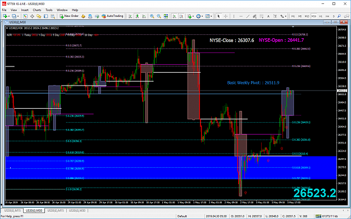Click the Default profile in status bar
This screenshot has width=351, height=219.
(182, 216)
